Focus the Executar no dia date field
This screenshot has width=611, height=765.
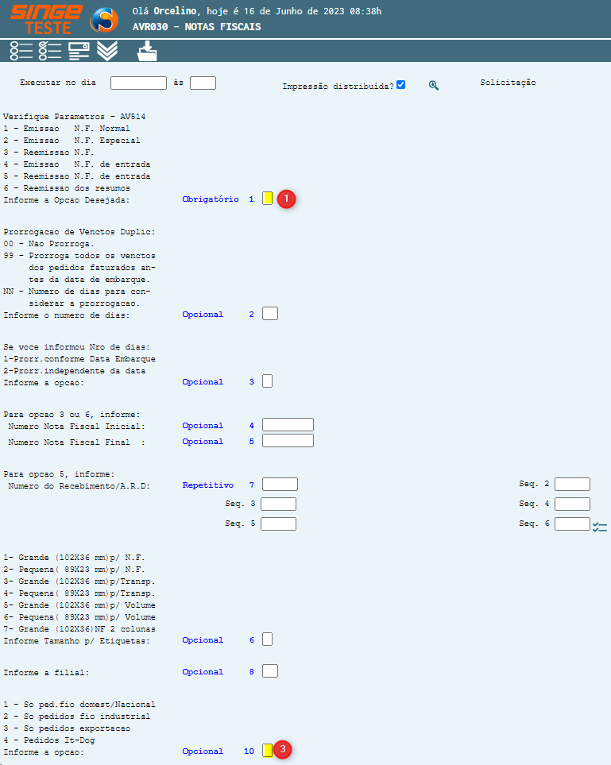tap(138, 83)
